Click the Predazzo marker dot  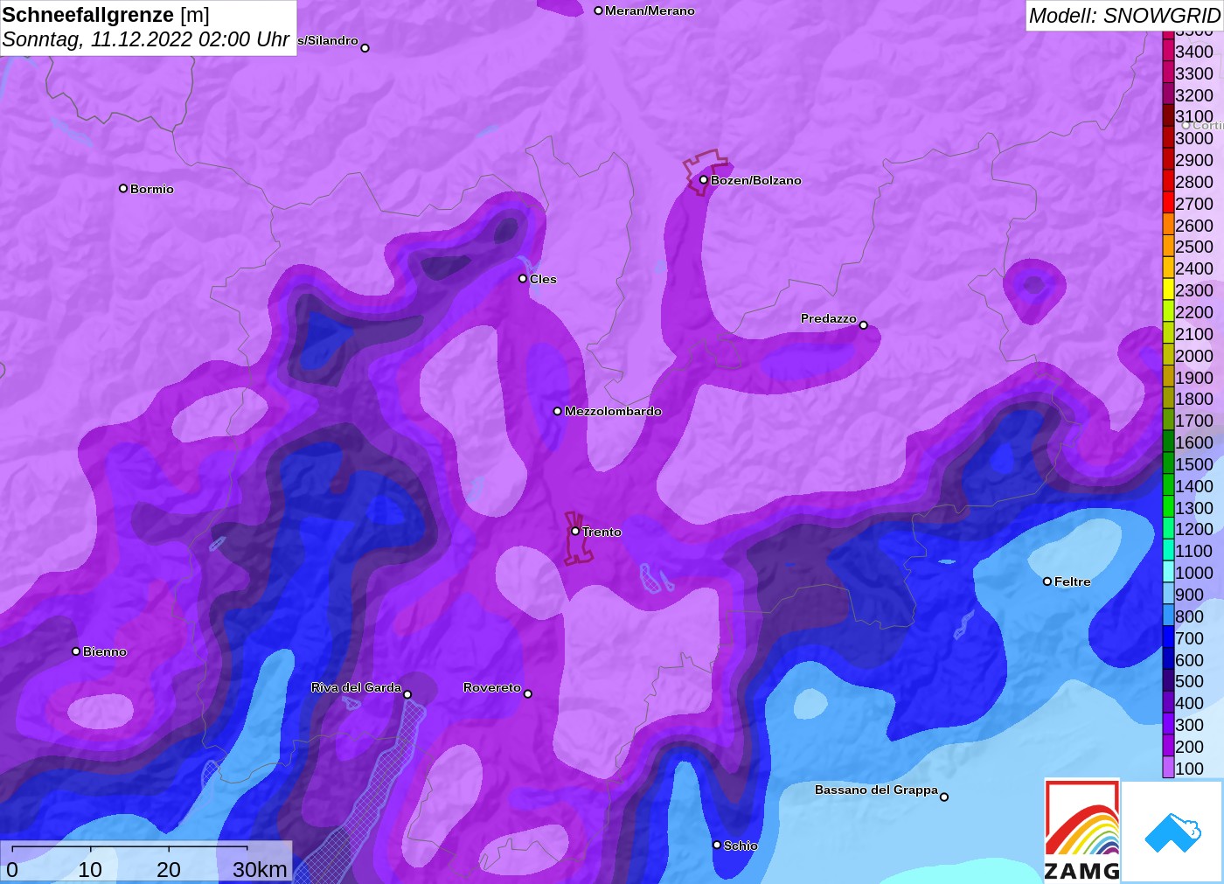pos(864,325)
